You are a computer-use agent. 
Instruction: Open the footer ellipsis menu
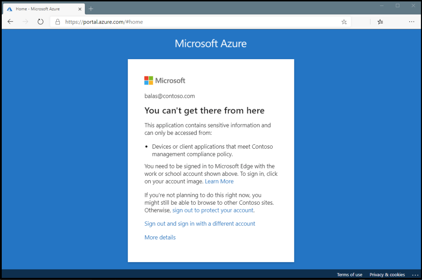[415, 275]
